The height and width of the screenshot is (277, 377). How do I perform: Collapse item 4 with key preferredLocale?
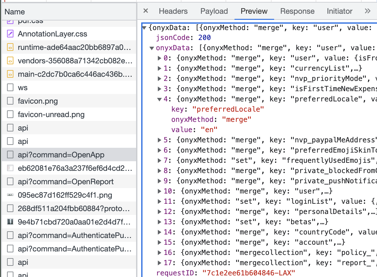tap(159, 99)
